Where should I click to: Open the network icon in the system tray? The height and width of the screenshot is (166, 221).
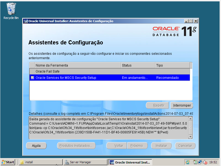coord(200,162)
